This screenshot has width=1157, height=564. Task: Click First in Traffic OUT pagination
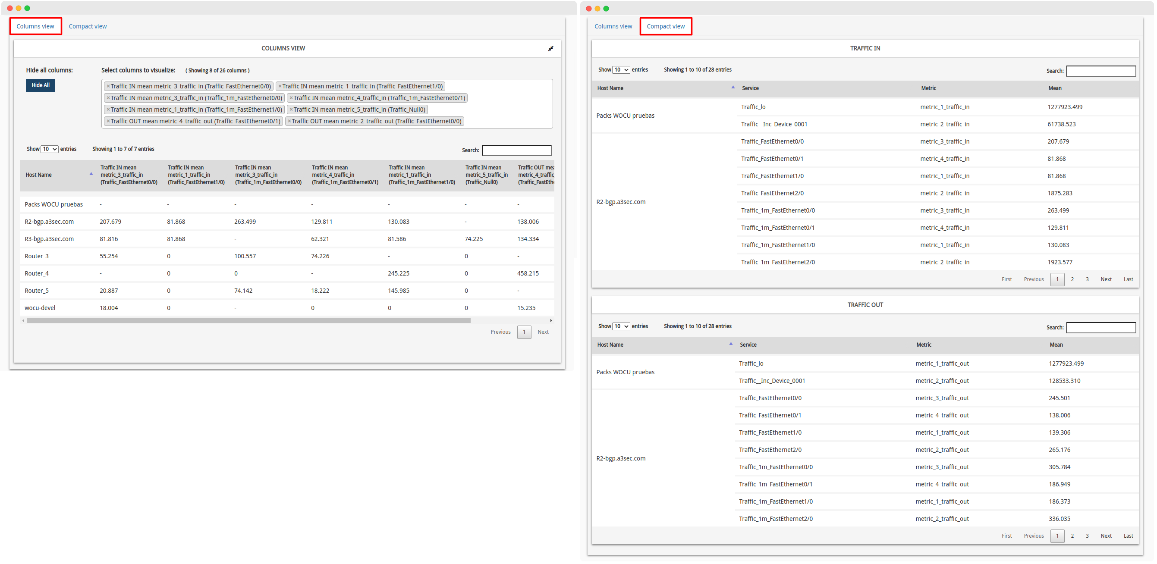tap(1006, 536)
